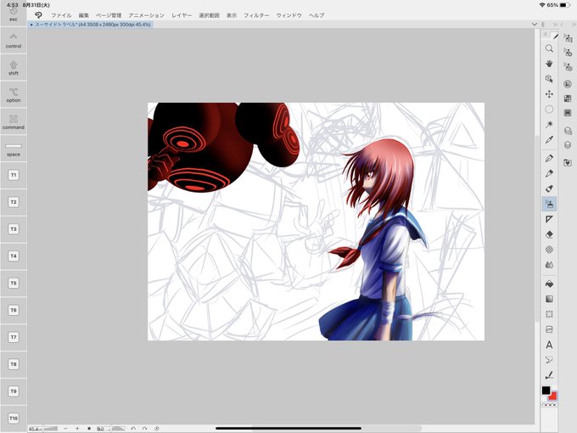The height and width of the screenshot is (433, 577).
Task: Select the highlighted Airbrush tool
Action: pyautogui.click(x=549, y=204)
